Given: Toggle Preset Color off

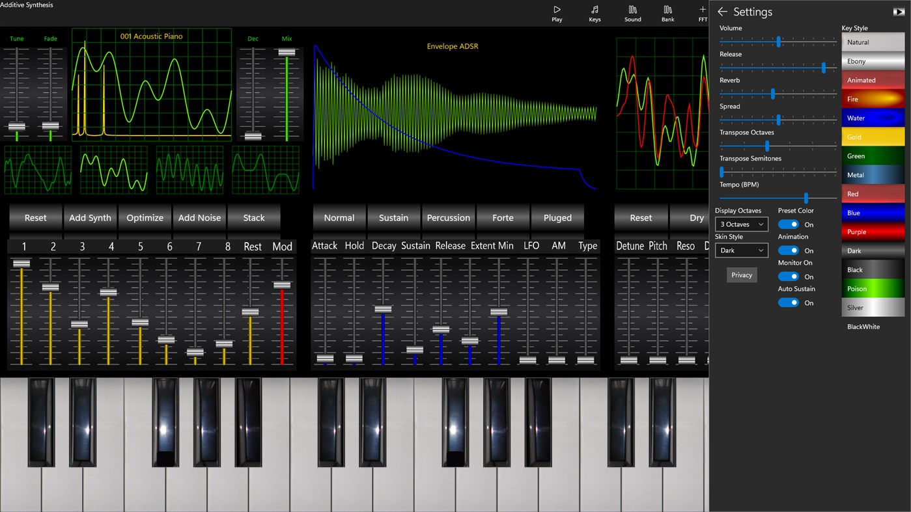Looking at the screenshot, I should [x=788, y=224].
